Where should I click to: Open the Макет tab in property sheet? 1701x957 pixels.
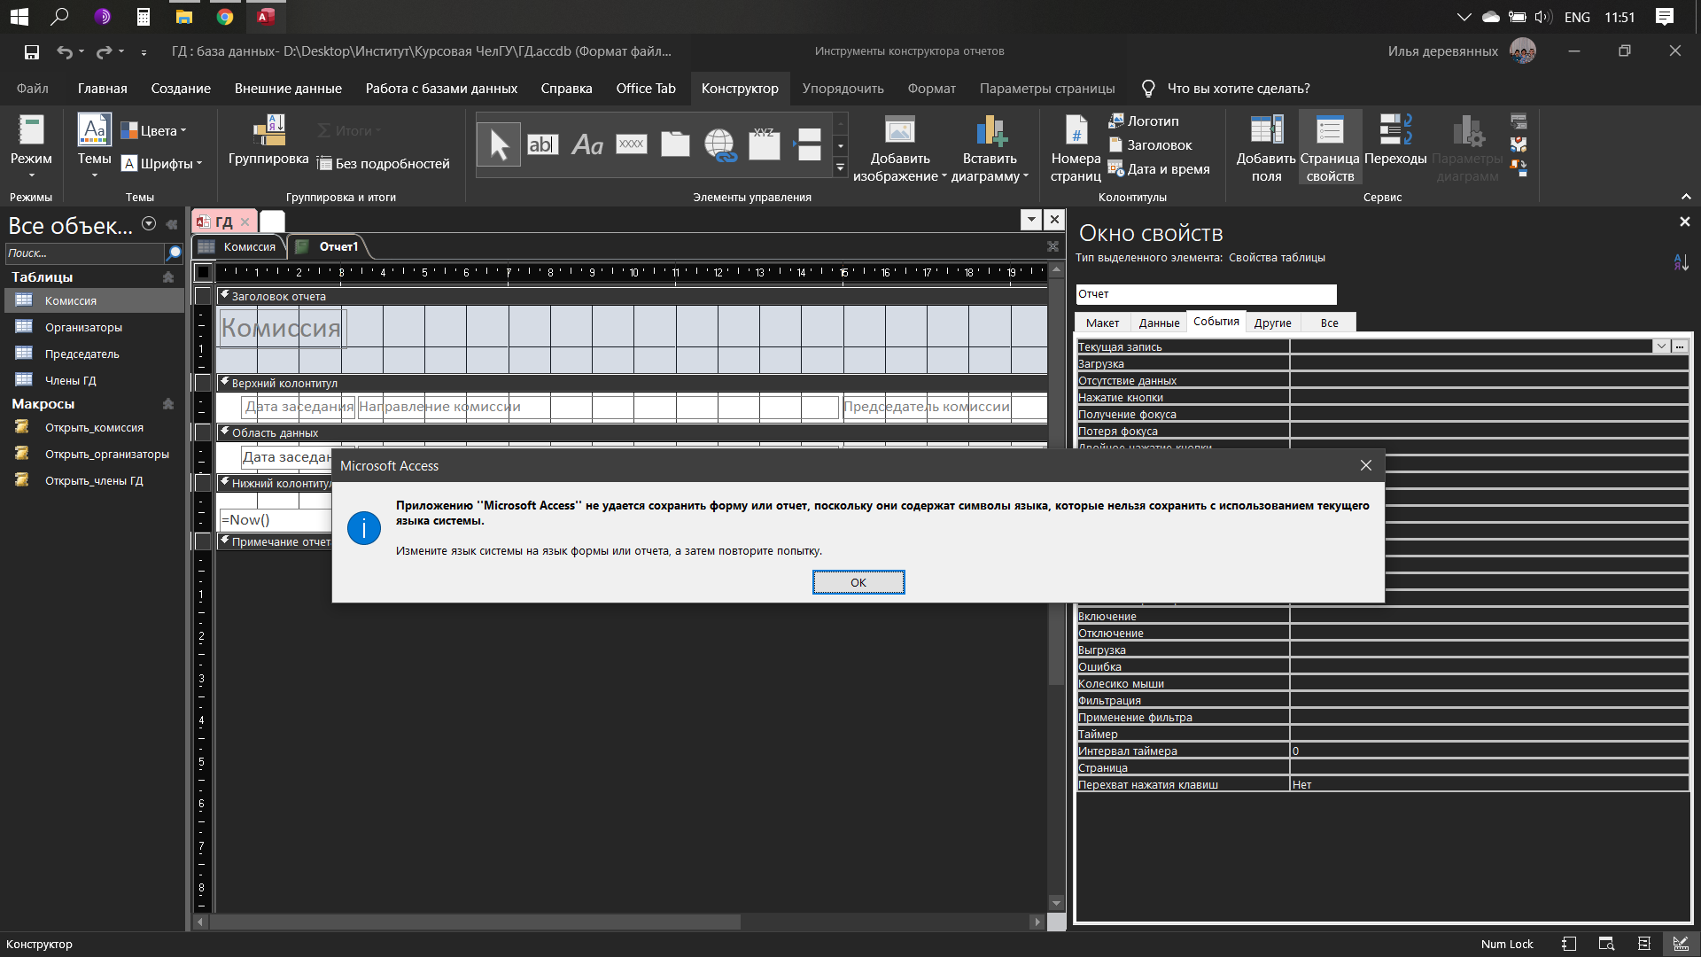click(x=1102, y=323)
